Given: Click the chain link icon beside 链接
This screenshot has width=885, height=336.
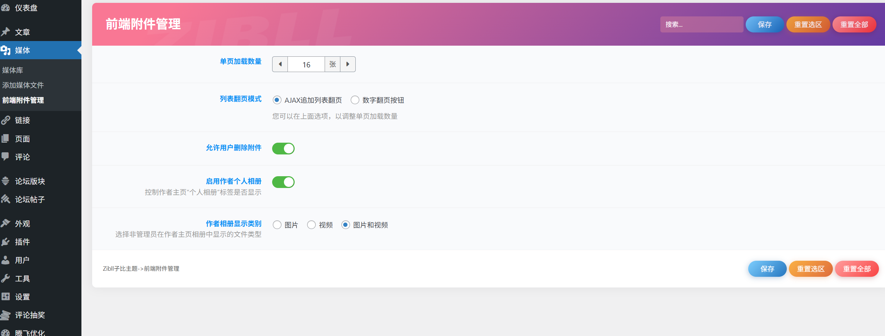Looking at the screenshot, I should click(5, 120).
